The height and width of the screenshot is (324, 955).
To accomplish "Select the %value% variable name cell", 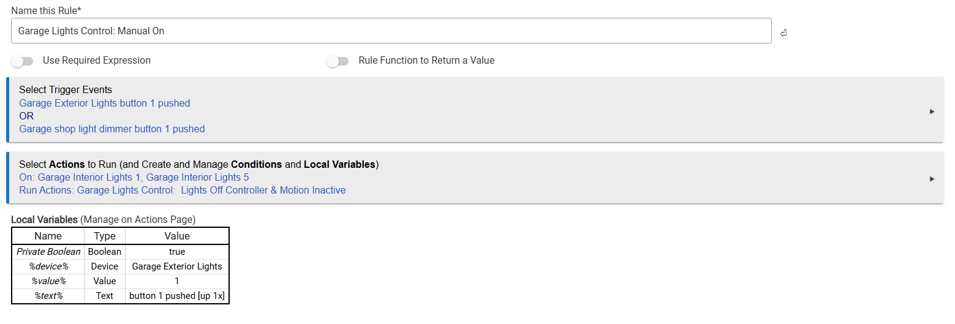I will click(x=48, y=281).
